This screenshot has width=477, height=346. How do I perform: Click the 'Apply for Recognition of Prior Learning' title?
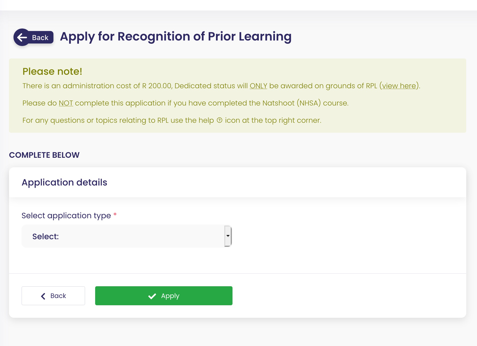(x=176, y=36)
